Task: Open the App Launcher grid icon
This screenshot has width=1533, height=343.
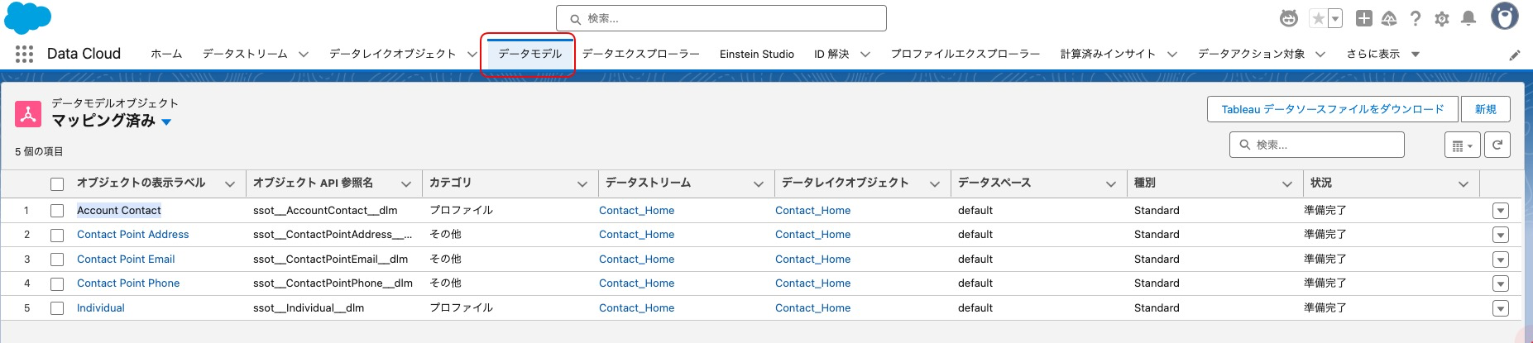Action: [24, 54]
